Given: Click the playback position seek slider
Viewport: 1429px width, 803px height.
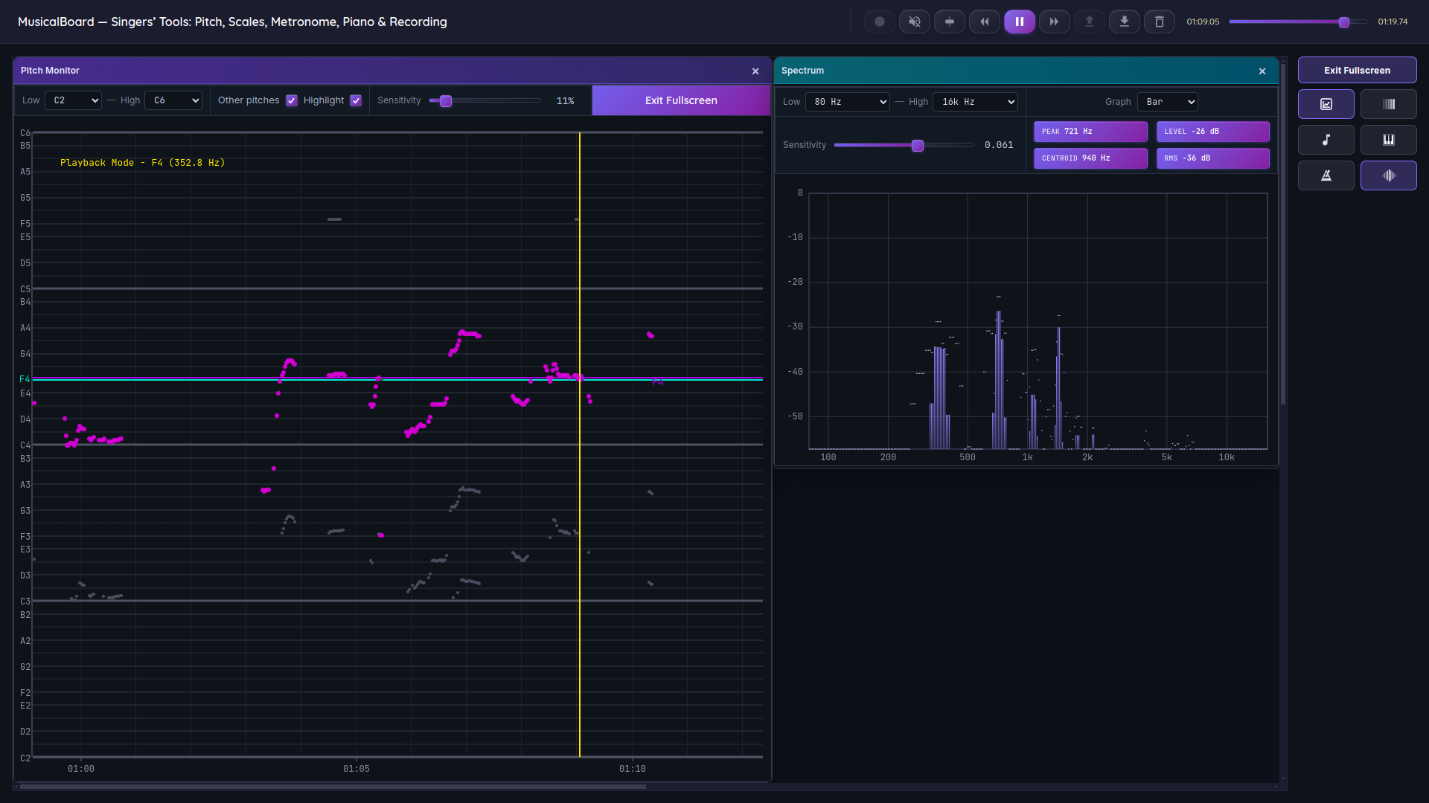Looking at the screenshot, I should (1298, 22).
